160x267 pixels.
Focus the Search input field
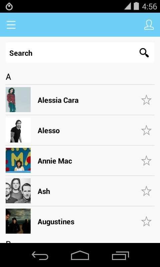[80, 53]
